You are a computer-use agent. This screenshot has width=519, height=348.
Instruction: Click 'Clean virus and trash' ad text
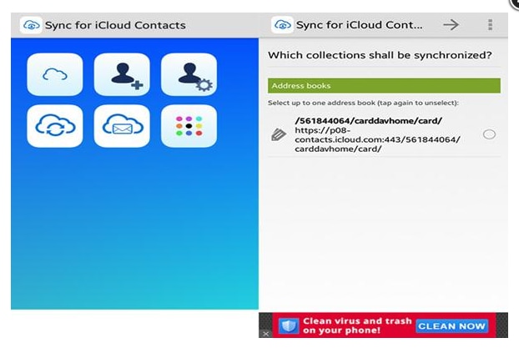357,320
